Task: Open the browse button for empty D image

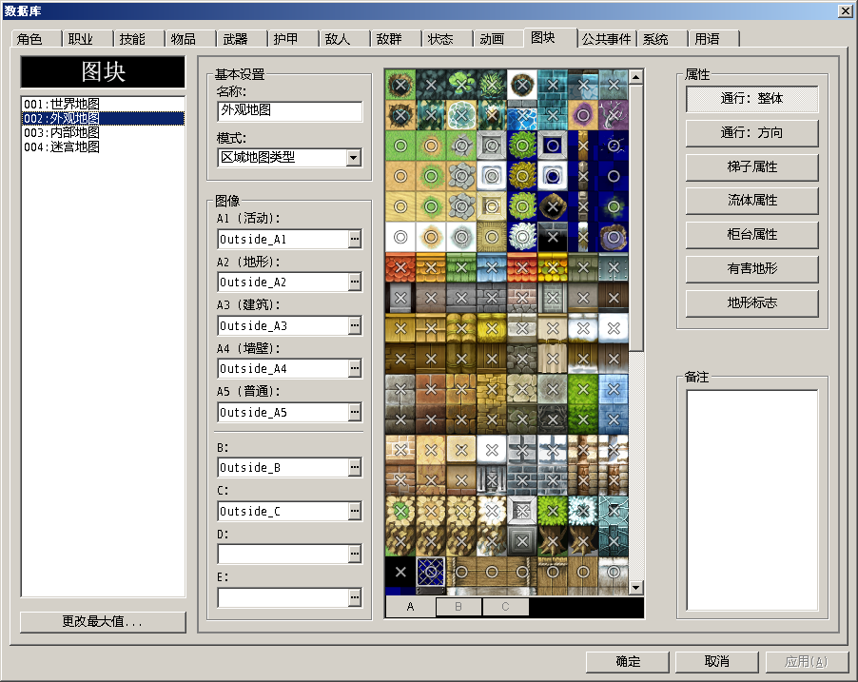Action: (x=355, y=554)
